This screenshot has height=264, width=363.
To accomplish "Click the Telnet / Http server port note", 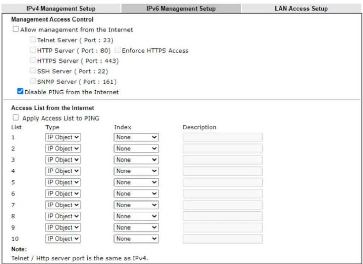I will (79, 258).
